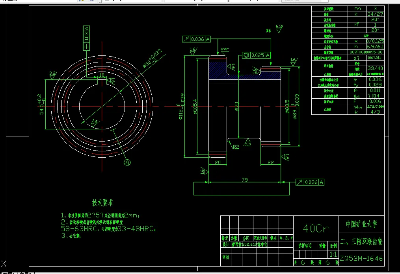This screenshot has height=274, width=400.
Task: Click the fillet radius label "R2"
Action: [x=236, y=147]
